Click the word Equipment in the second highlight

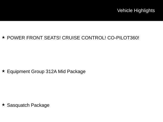point(18,71)
